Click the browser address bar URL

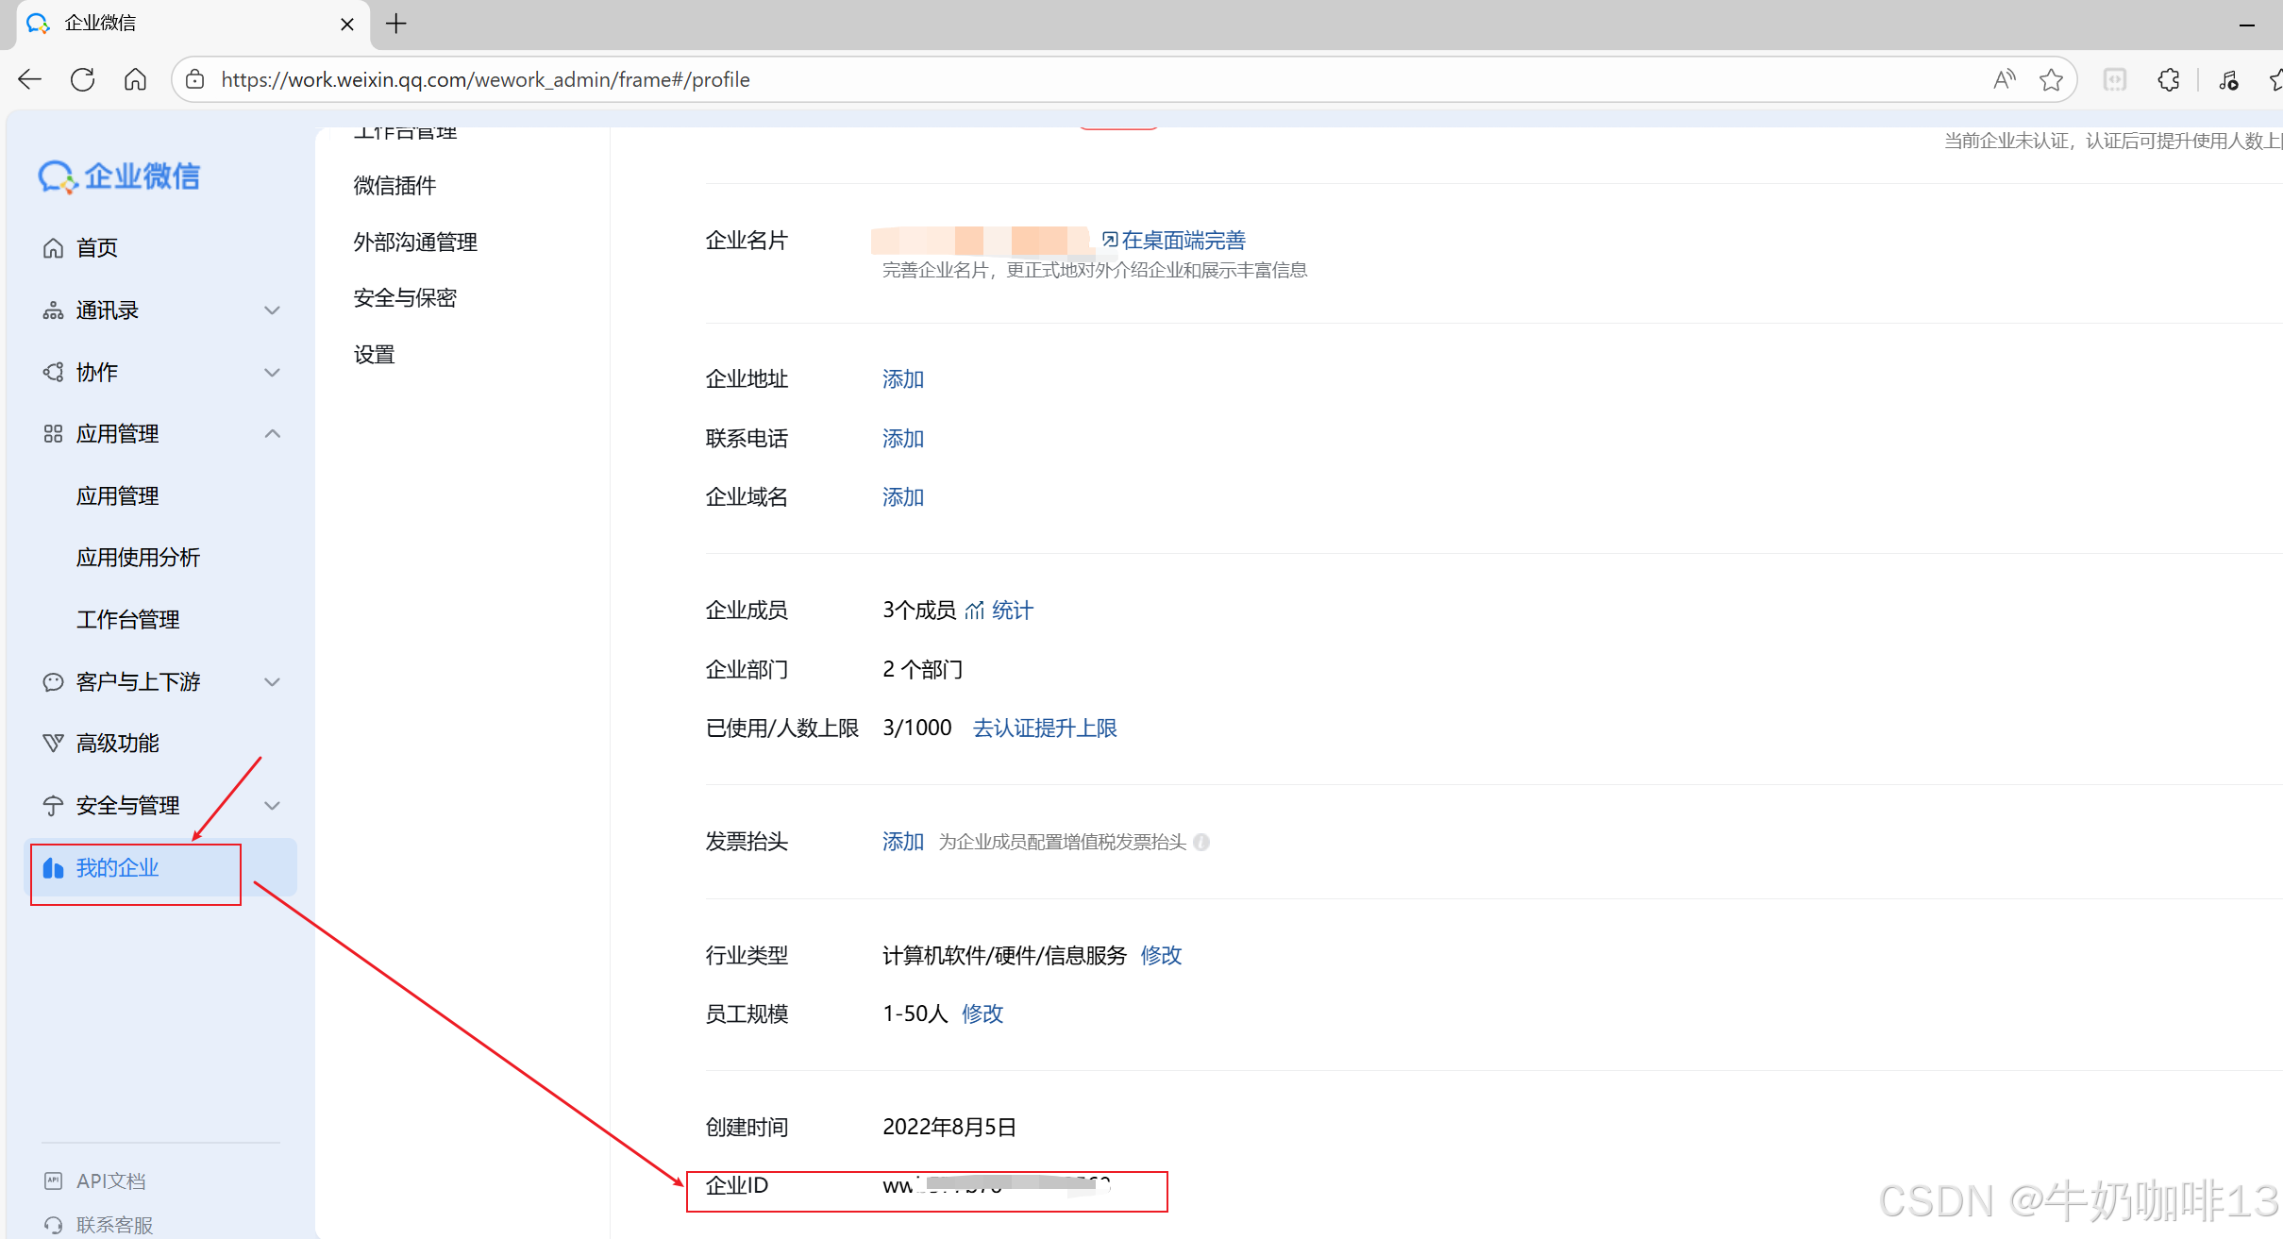coord(485,79)
